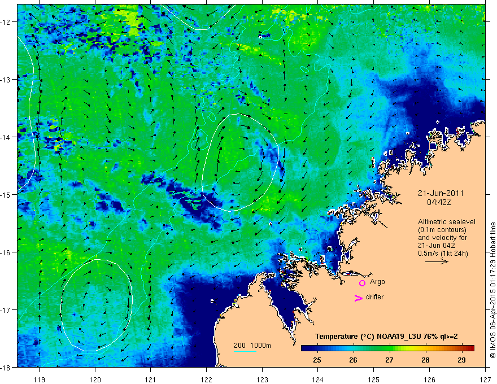Viewport: 497px width, 384px height.
Task: Click the '-15' latitude axis label
Action: tap(6, 194)
